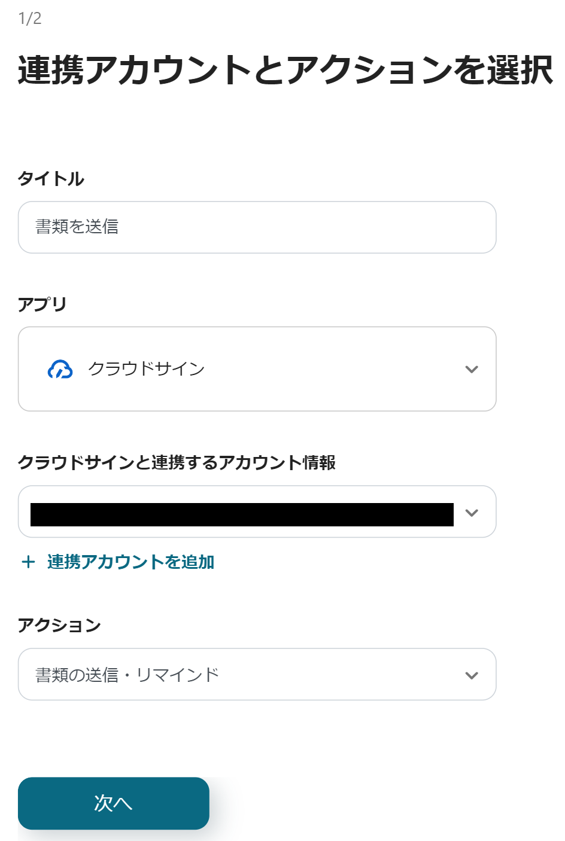Image resolution: width=565 pixels, height=841 pixels.
Task: Open the account info dropdown chevron
Action: pos(472,513)
